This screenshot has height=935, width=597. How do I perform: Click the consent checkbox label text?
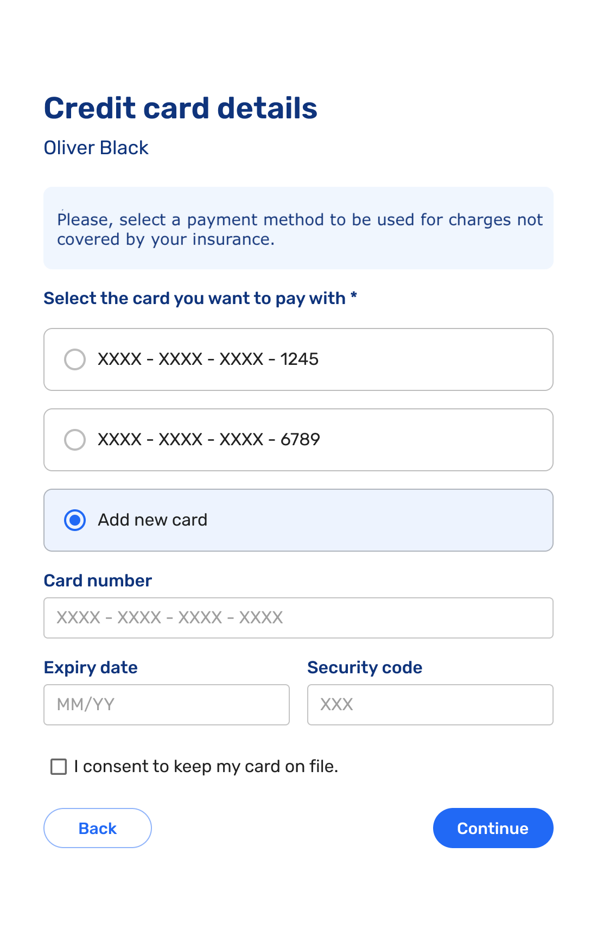205,766
